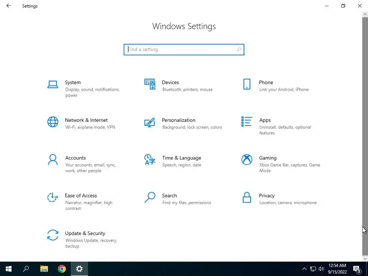Click 'Speech, region, date' text
368x276 pixels.
point(181,165)
